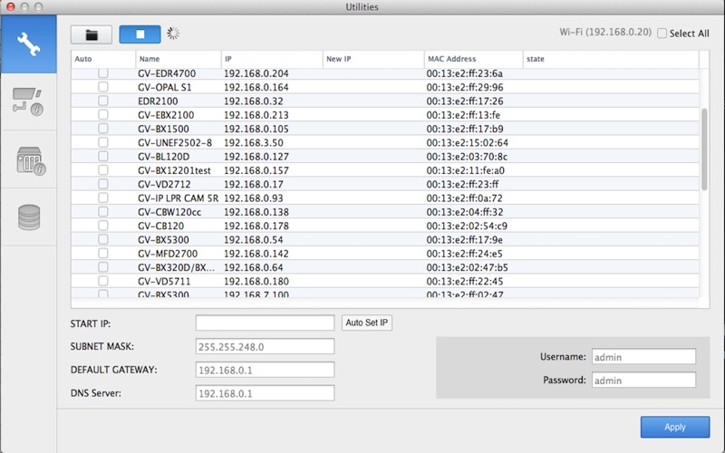Edit the SUBNET MASK field
Screen dimensions: 725x453
click(265, 346)
